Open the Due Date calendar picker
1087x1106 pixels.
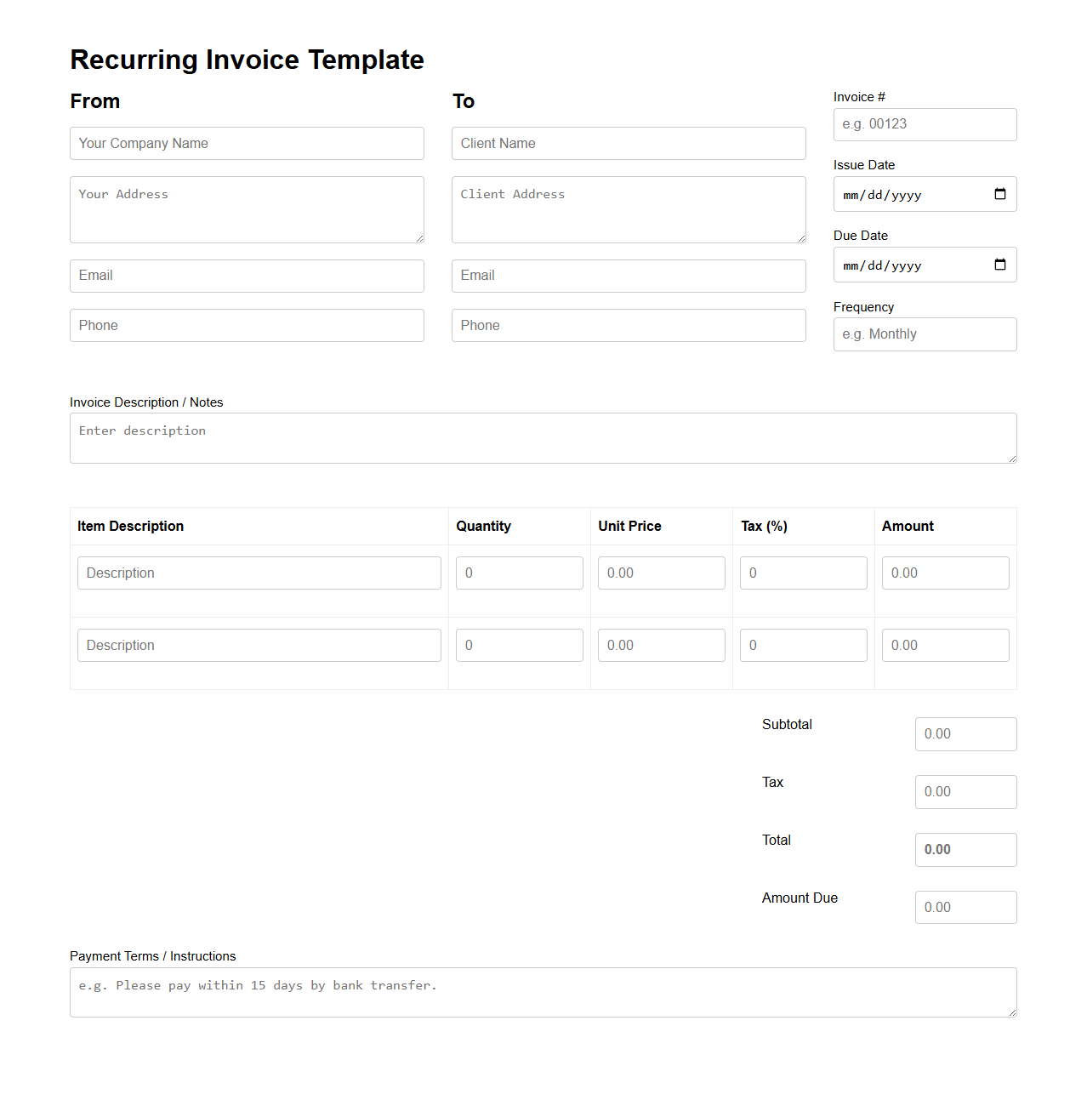coord(999,265)
